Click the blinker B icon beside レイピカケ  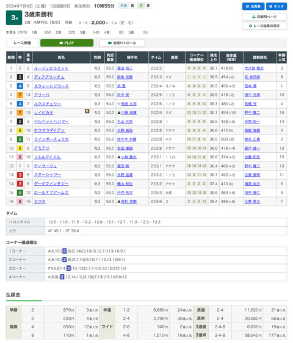tap(87, 111)
